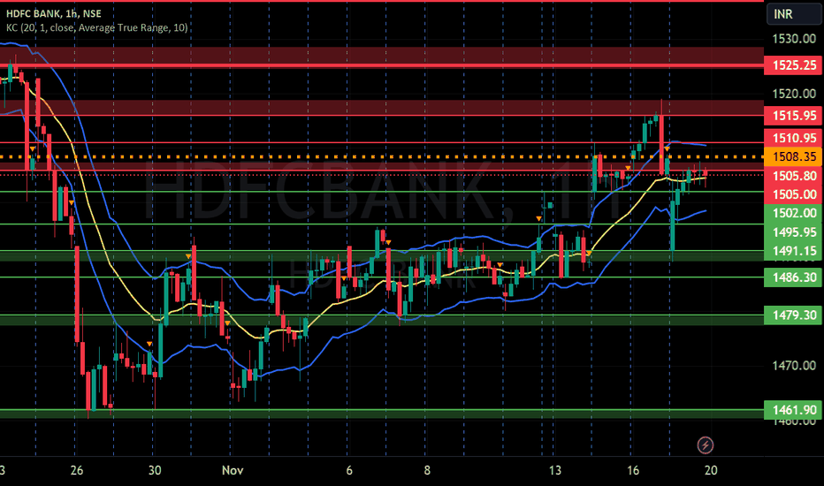
Task: Click the HDFC BANK, 1h, NSE chart title
Action: pos(54,13)
